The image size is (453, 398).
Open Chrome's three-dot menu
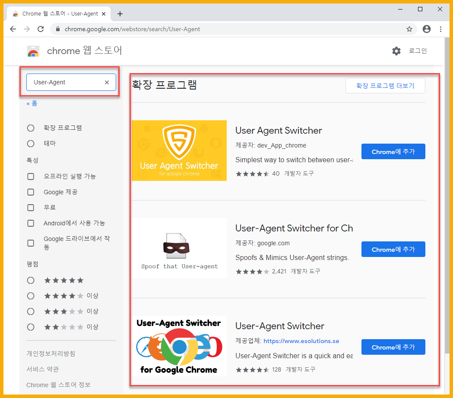[440, 29]
